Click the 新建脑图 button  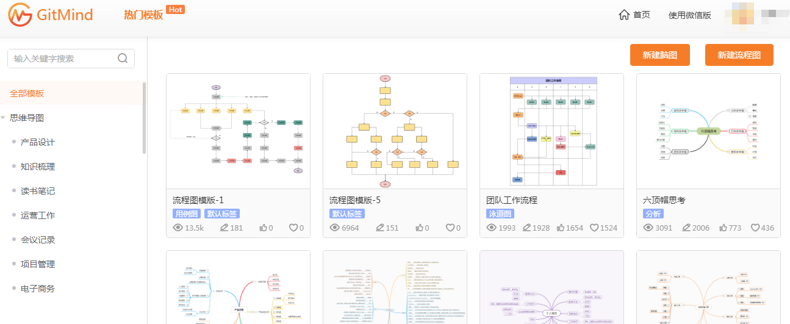(660, 55)
